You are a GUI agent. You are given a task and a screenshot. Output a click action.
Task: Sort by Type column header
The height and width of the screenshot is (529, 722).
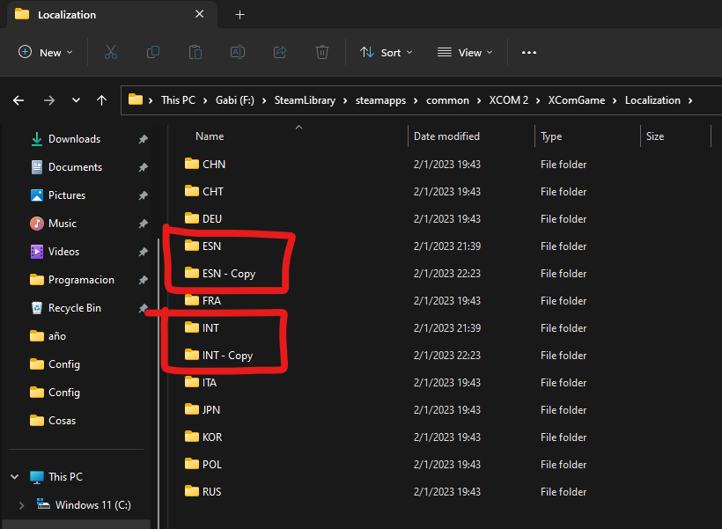point(551,136)
